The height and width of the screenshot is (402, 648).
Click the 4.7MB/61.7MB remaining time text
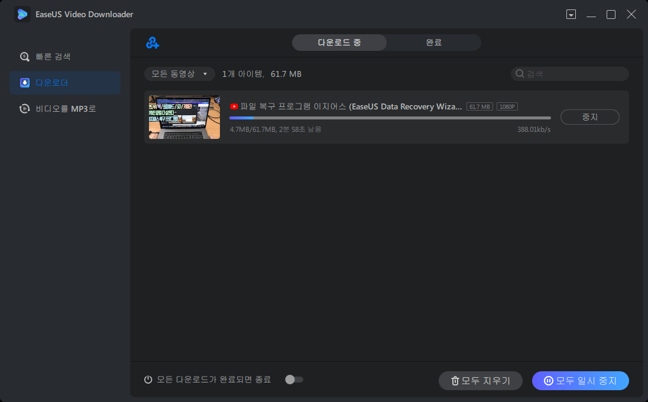(x=276, y=129)
